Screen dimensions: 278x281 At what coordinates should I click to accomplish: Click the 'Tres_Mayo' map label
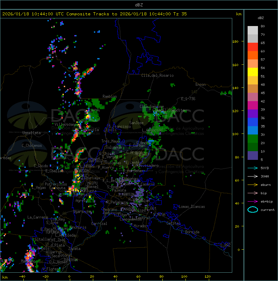110,141
